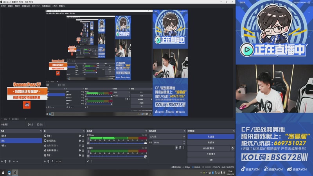Pop out the Scenes dock panel

41,131
